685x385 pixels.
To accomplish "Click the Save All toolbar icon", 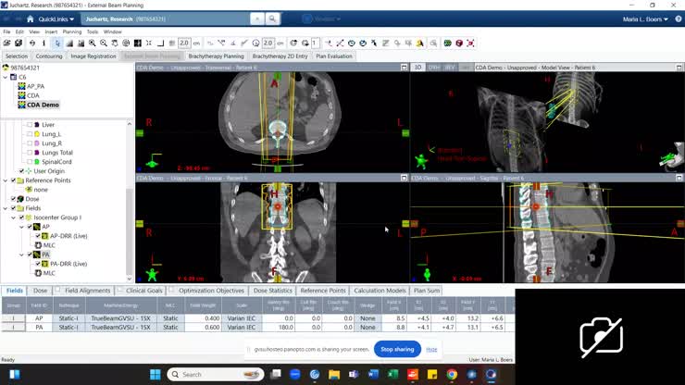I will coord(19,43).
